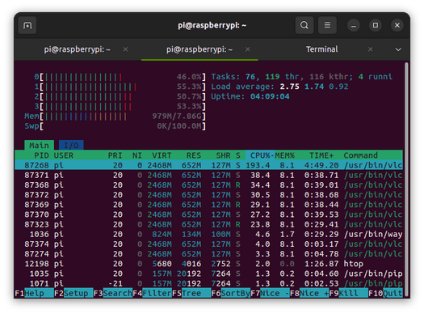
Task: Click F1 Help in the function bar
Action: 35,293
